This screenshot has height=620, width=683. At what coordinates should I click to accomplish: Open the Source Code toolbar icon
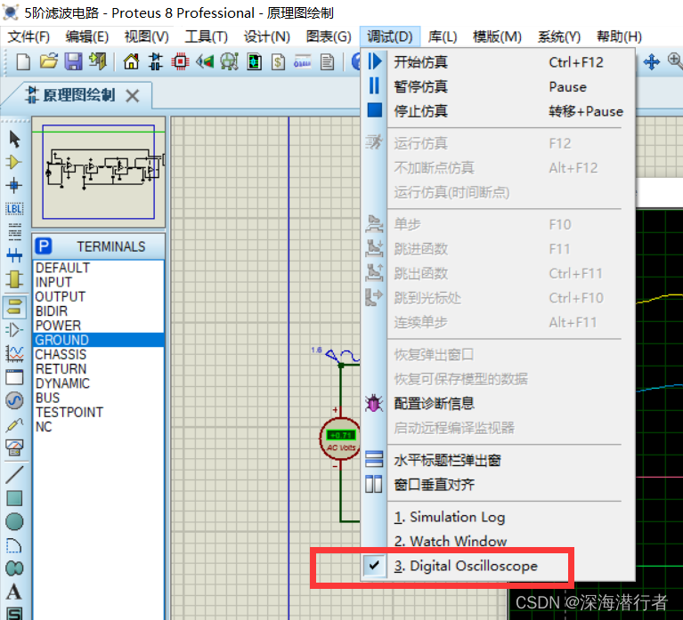[302, 61]
